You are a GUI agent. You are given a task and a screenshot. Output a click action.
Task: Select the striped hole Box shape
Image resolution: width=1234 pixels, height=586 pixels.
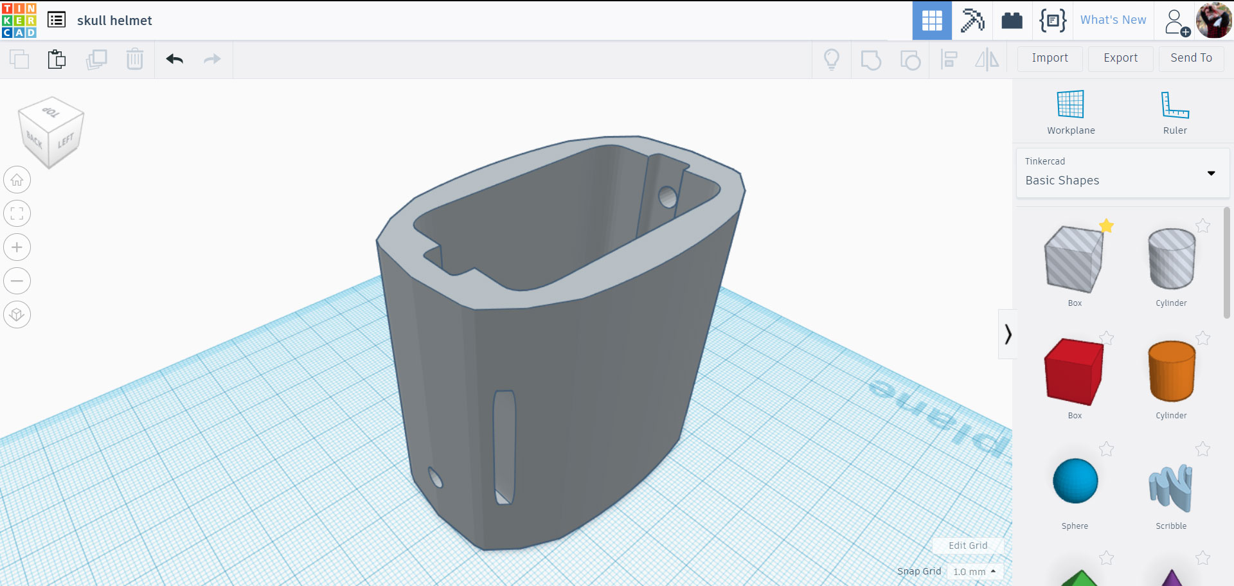pos(1073,260)
